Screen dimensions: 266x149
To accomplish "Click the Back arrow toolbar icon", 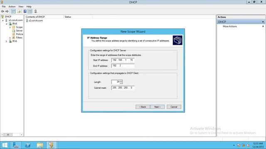I will [2, 11].
